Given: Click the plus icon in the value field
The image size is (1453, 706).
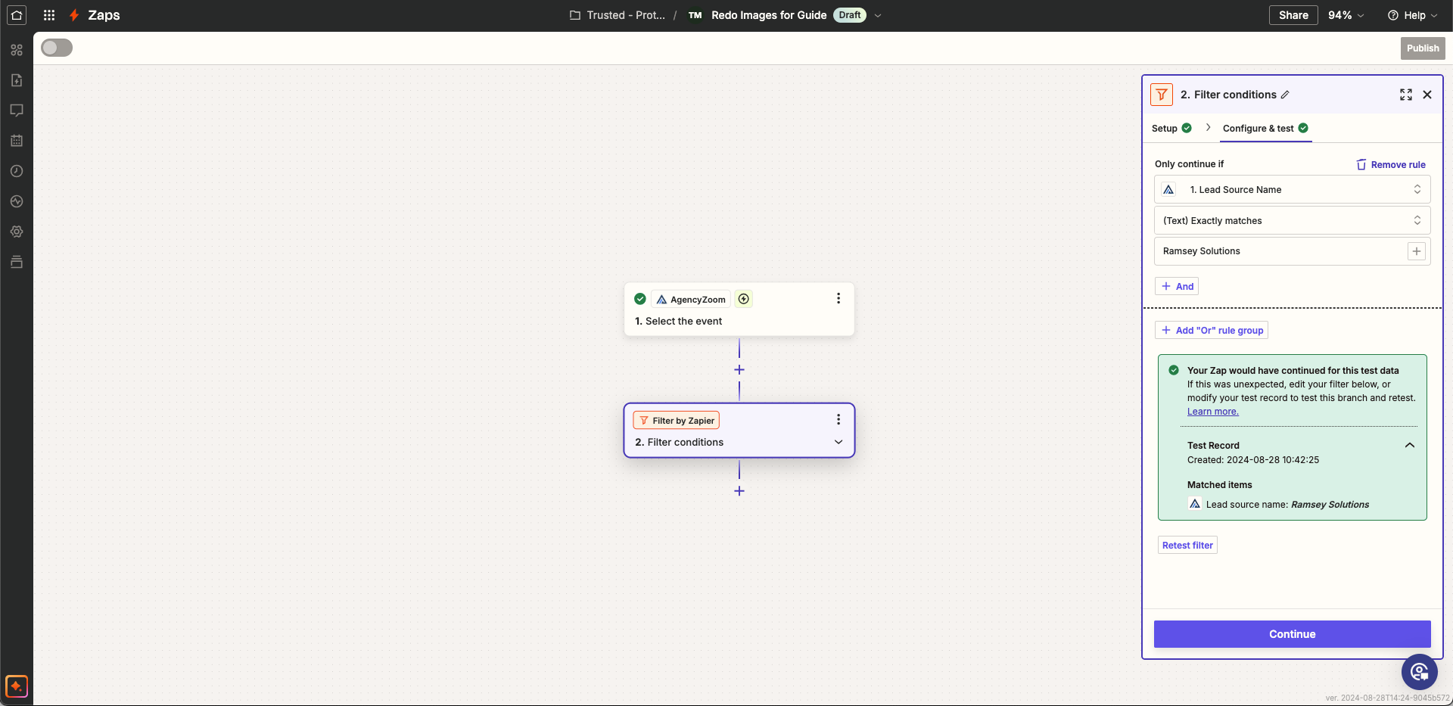Looking at the screenshot, I should pos(1416,251).
